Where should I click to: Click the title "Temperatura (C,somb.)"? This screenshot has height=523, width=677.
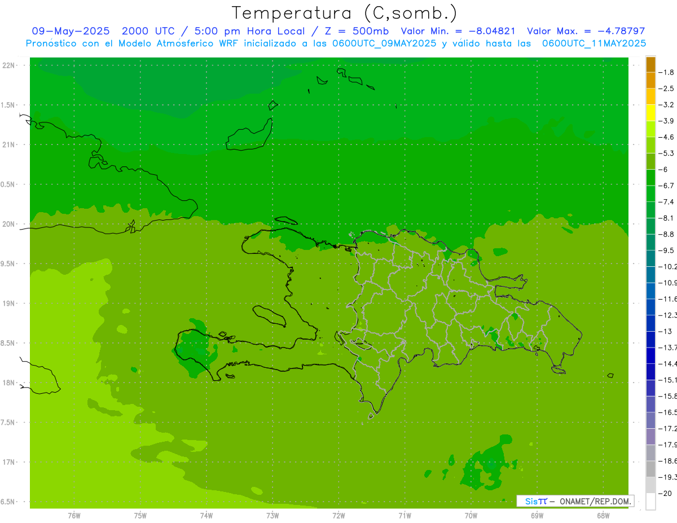tap(344, 13)
